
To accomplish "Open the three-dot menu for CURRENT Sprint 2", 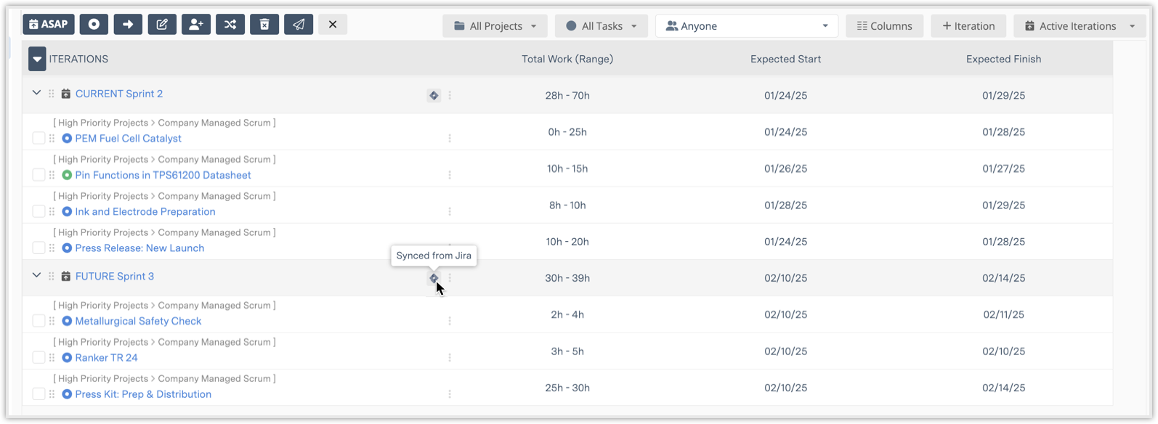I will point(450,95).
